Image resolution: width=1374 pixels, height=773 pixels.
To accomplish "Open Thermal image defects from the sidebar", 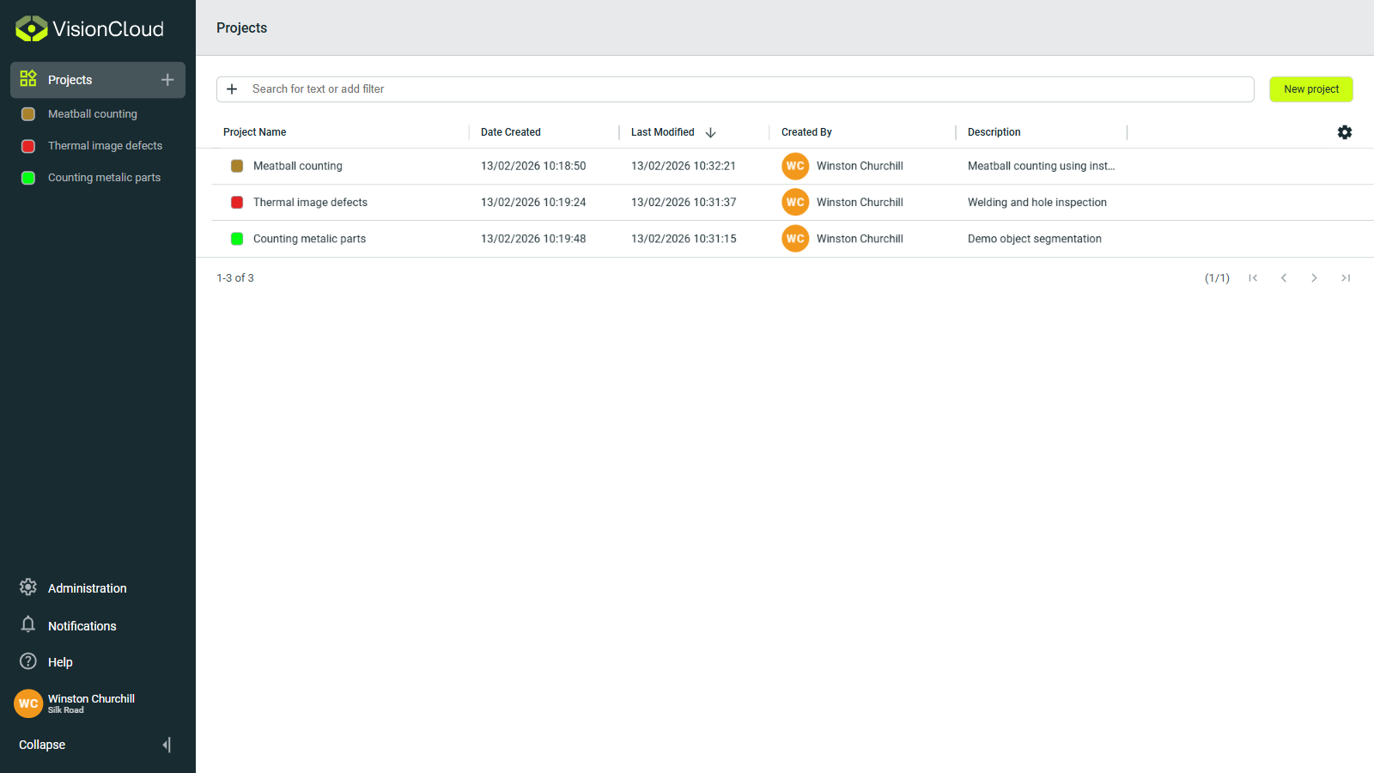I will (x=105, y=146).
